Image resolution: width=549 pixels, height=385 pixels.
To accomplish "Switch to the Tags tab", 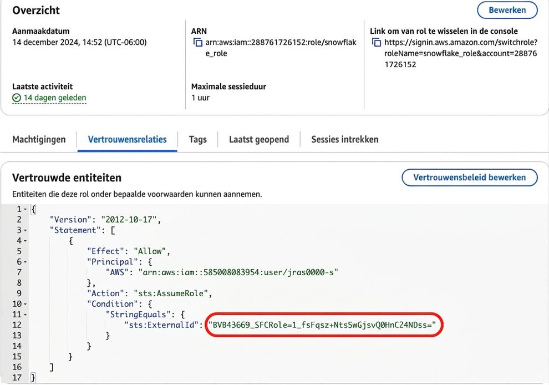I will point(198,139).
